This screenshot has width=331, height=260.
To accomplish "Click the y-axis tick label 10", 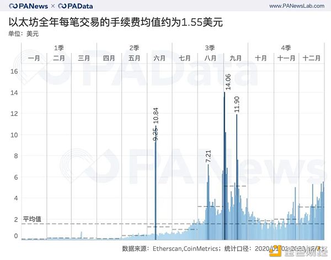I will 14,135.
